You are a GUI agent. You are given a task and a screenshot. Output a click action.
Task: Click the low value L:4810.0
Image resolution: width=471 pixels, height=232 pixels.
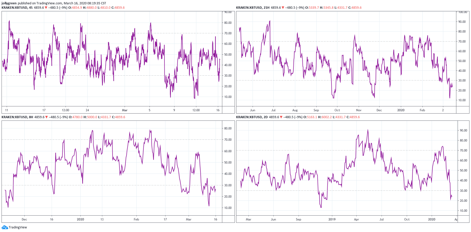point(104,8)
